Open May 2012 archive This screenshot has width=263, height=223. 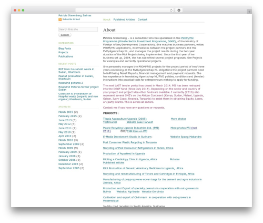pos(65,124)
